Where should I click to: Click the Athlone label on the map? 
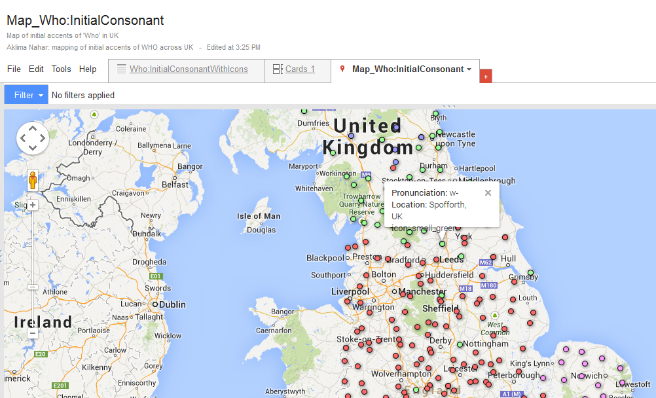[x=55, y=292]
